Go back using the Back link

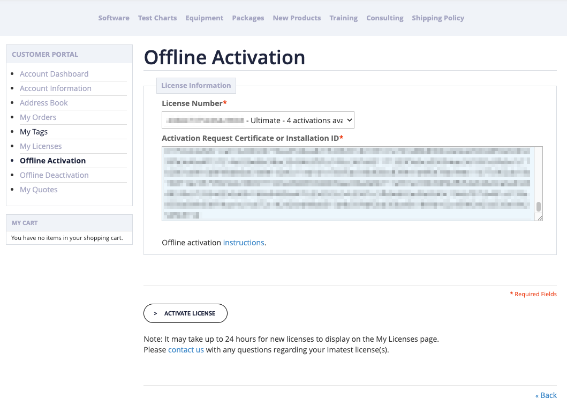tap(546, 395)
